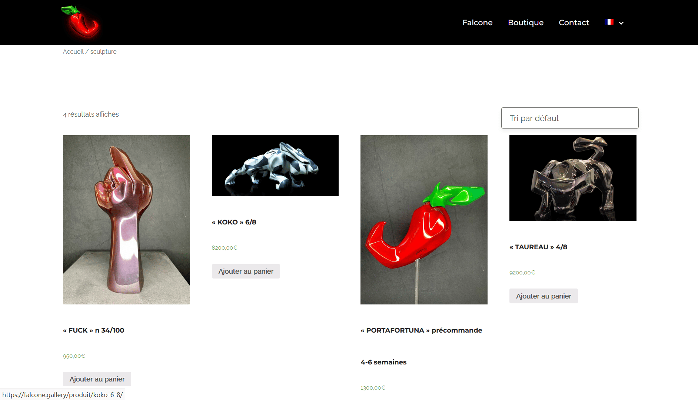Click the « PORTAFORTUNA » précommande title
This screenshot has height=400, width=698.
point(421,330)
